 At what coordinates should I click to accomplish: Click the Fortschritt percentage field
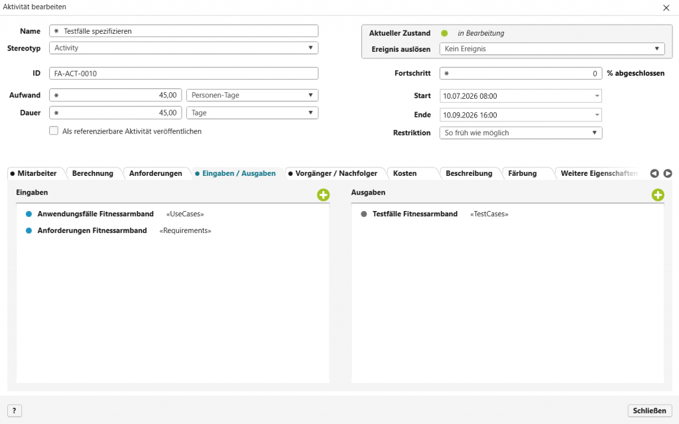coord(521,73)
